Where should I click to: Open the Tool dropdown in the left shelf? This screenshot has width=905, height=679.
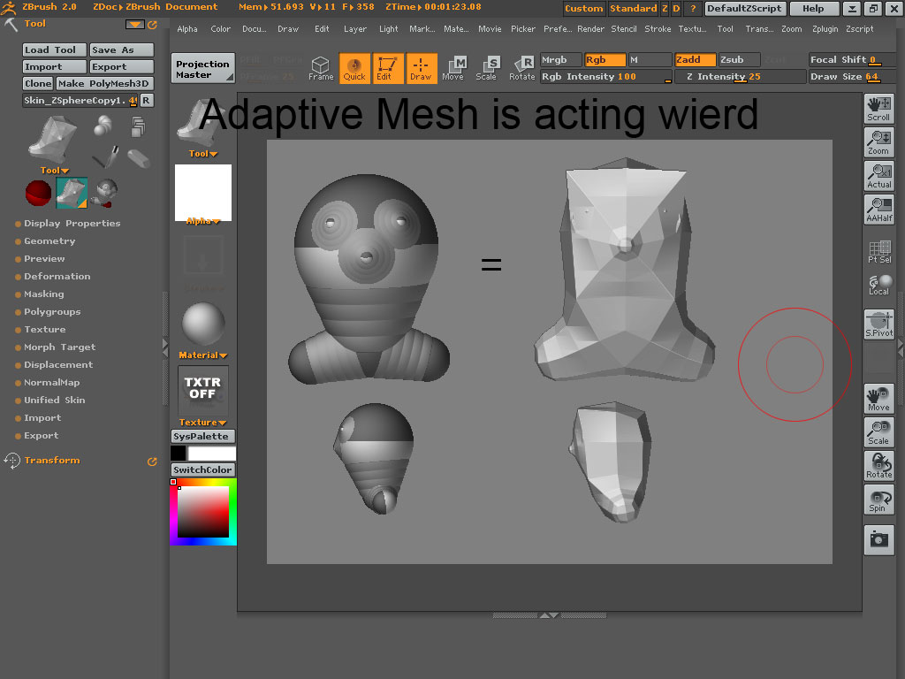click(202, 154)
